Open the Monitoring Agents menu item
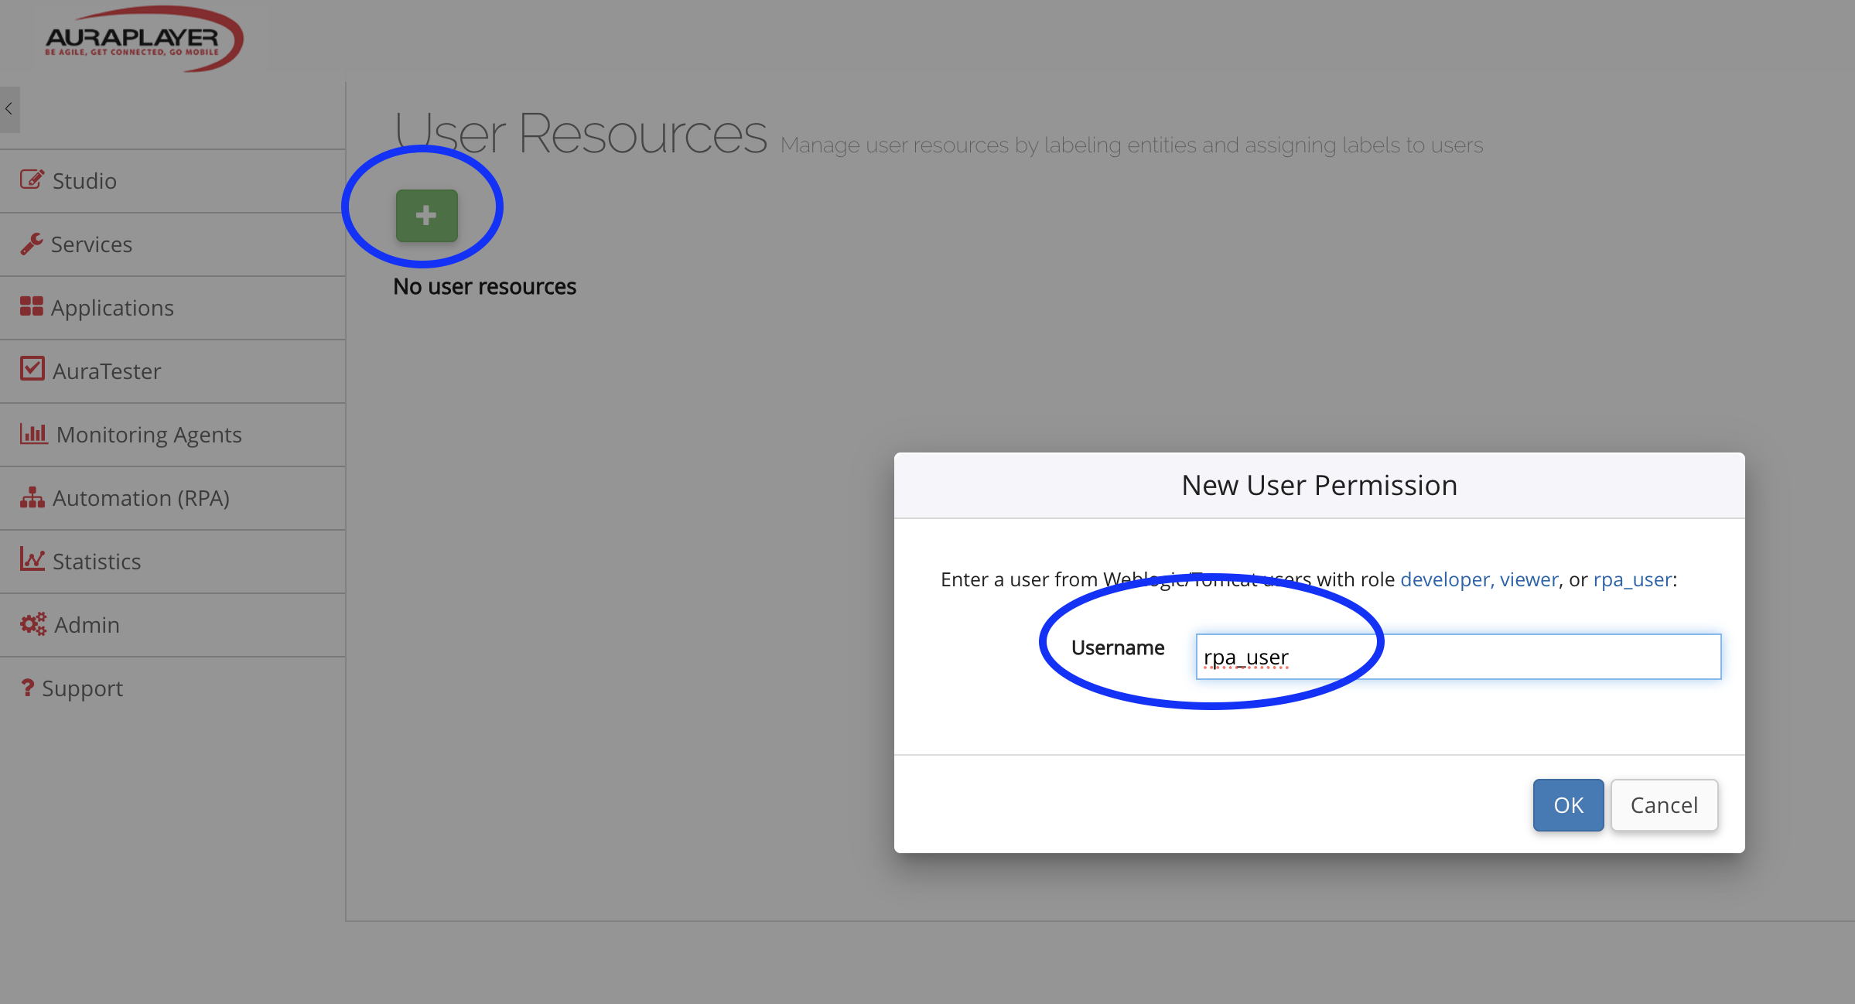The width and height of the screenshot is (1855, 1004). [173, 435]
